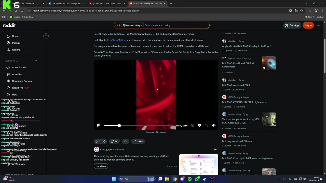Click Learn More on ClickUp ad

pyautogui.click(x=101, y=166)
